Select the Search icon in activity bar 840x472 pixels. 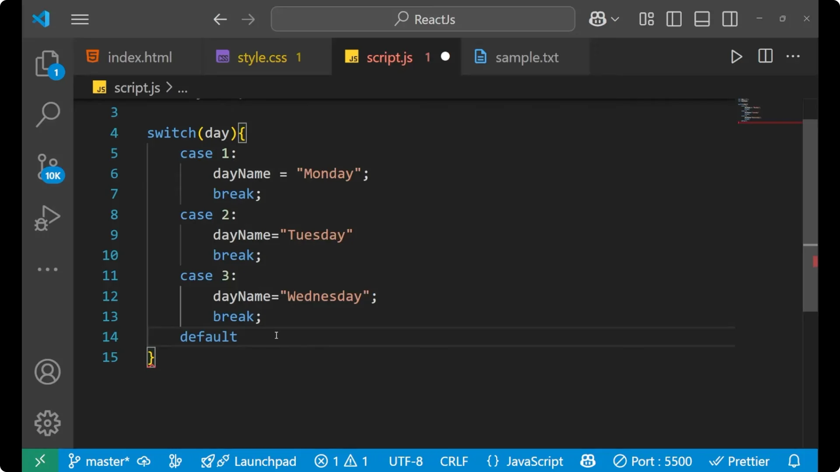48,115
